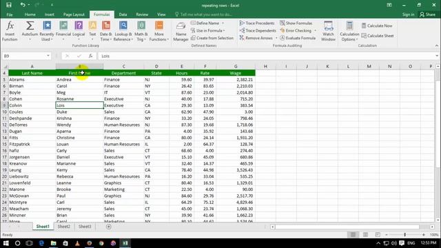Open Text functions list
Screen dimensions: 441x248
(92, 31)
